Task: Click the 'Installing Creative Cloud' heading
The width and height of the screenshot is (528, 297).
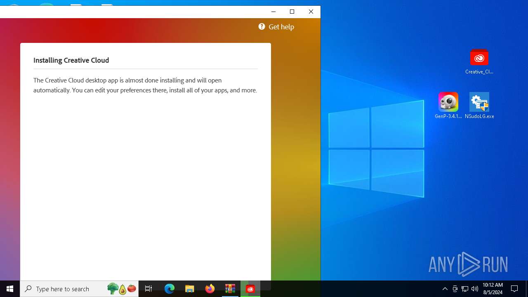Action: [71, 60]
